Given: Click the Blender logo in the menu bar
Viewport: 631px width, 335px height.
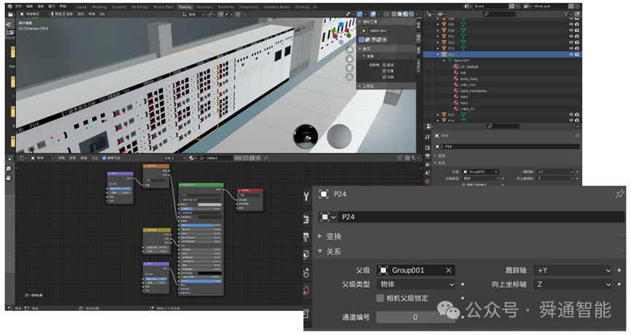Looking at the screenshot, I should tap(9, 7).
